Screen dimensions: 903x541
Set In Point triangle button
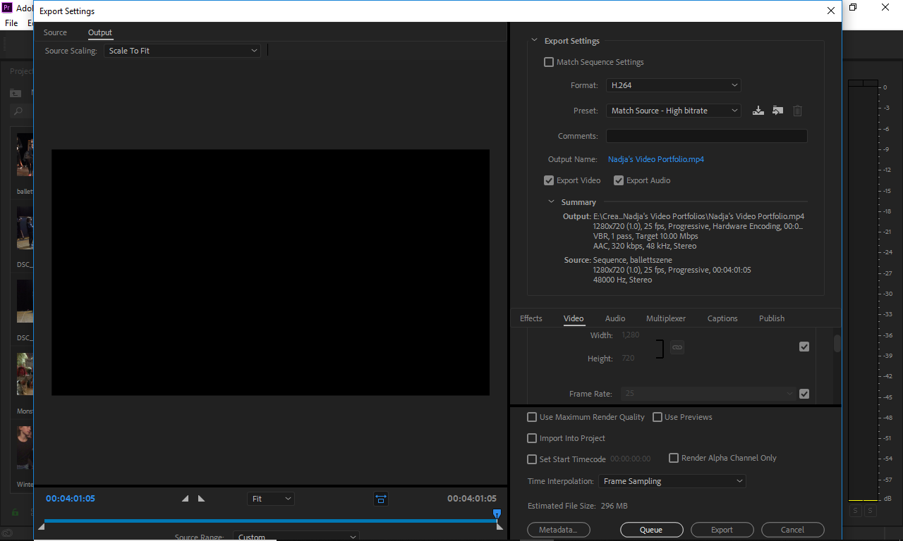[186, 498]
